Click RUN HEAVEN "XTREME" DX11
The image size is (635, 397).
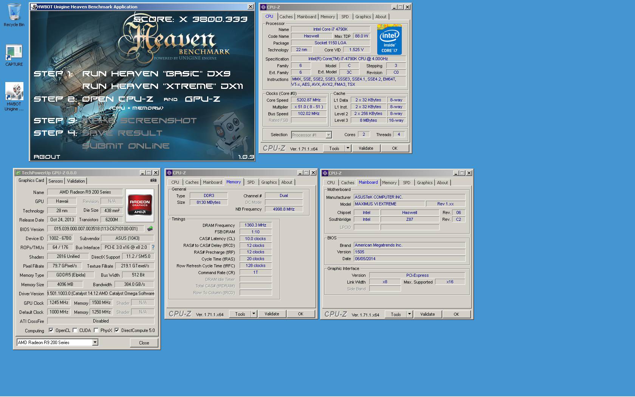coord(163,86)
